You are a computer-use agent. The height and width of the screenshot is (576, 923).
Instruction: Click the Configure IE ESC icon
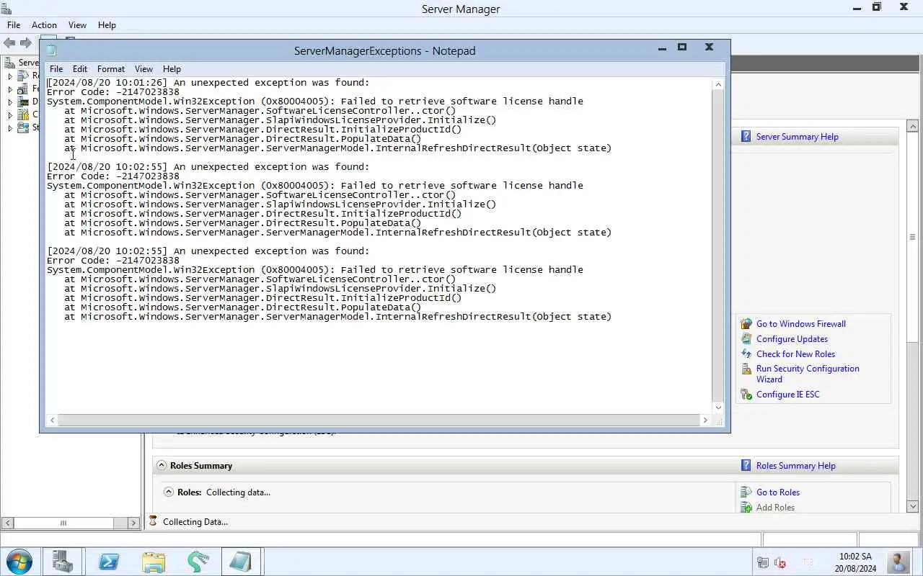tap(746, 394)
